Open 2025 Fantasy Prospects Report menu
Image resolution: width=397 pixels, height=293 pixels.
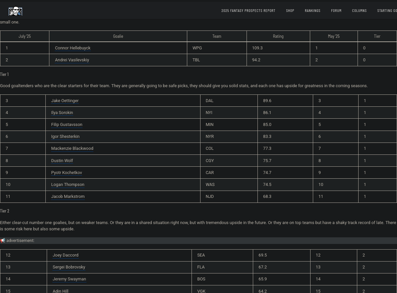click(248, 11)
